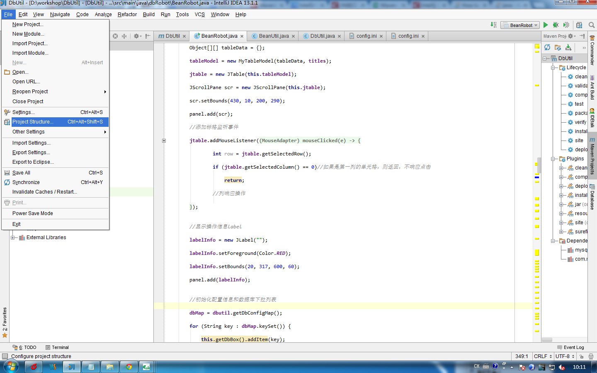Open the Reopen Project submenu

click(x=55, y=92)
